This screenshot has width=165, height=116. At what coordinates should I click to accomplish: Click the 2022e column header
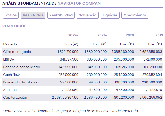pyautogui.click(x=73, y=35)
